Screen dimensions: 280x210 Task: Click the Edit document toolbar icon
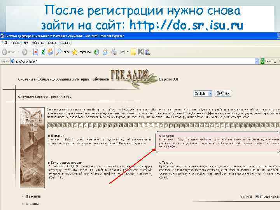pos(122,52)
